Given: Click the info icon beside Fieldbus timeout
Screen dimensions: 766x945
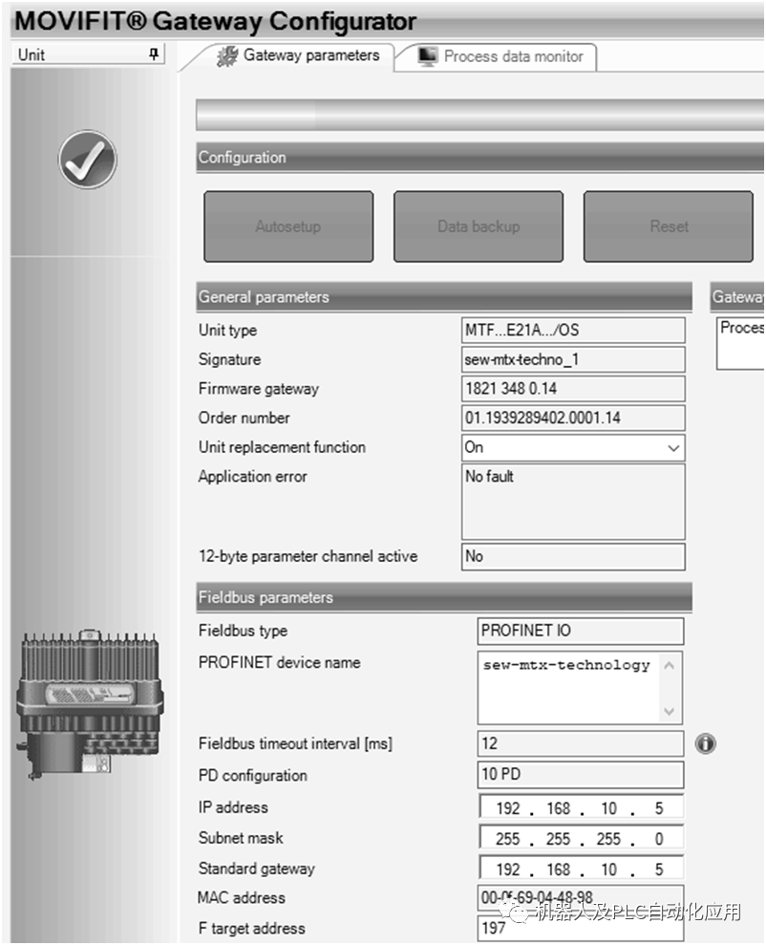Looking at the screenshot, I should (705, 743).
